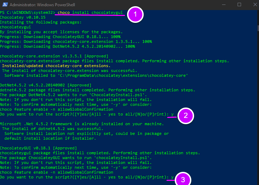Screen dimensions: 259x185
Task: Click 'ChocolateyGUI v0.18.1 [Approved]' line
Action: [x=38, y=148]
